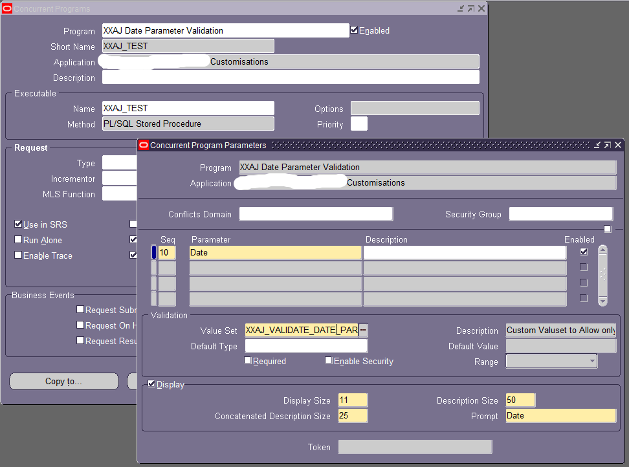
Task: Click the scrollbar down arrow beside the parameter list
Action: (602, 301)
